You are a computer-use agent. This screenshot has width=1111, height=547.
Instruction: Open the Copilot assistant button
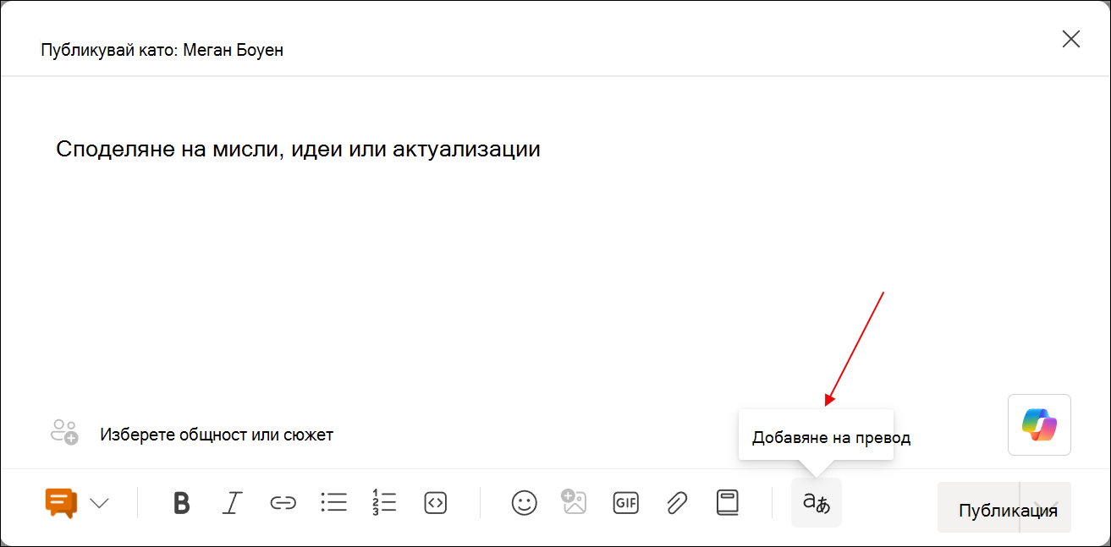tap(1039, 424)
